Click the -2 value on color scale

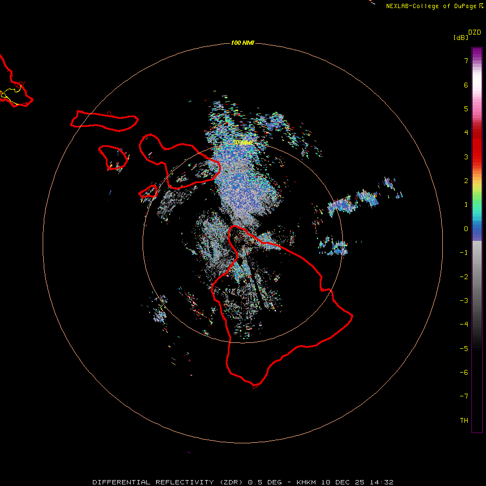(x=464, y=277)
